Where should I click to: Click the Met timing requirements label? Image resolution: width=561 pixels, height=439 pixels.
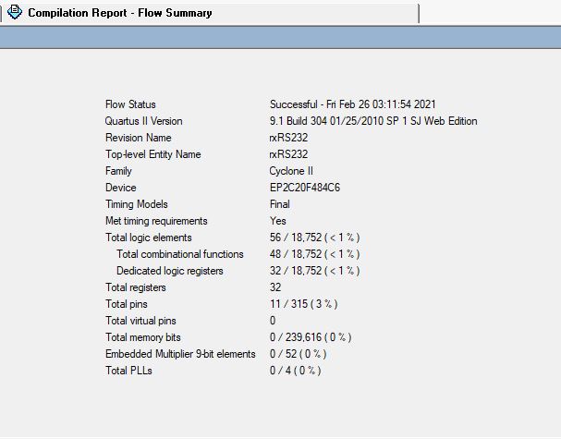click(x=156, y=221)
